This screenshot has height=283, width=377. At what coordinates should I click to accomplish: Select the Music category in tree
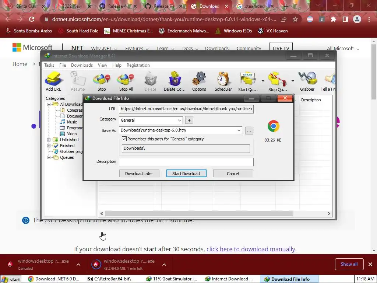click(x=72, y=122)
